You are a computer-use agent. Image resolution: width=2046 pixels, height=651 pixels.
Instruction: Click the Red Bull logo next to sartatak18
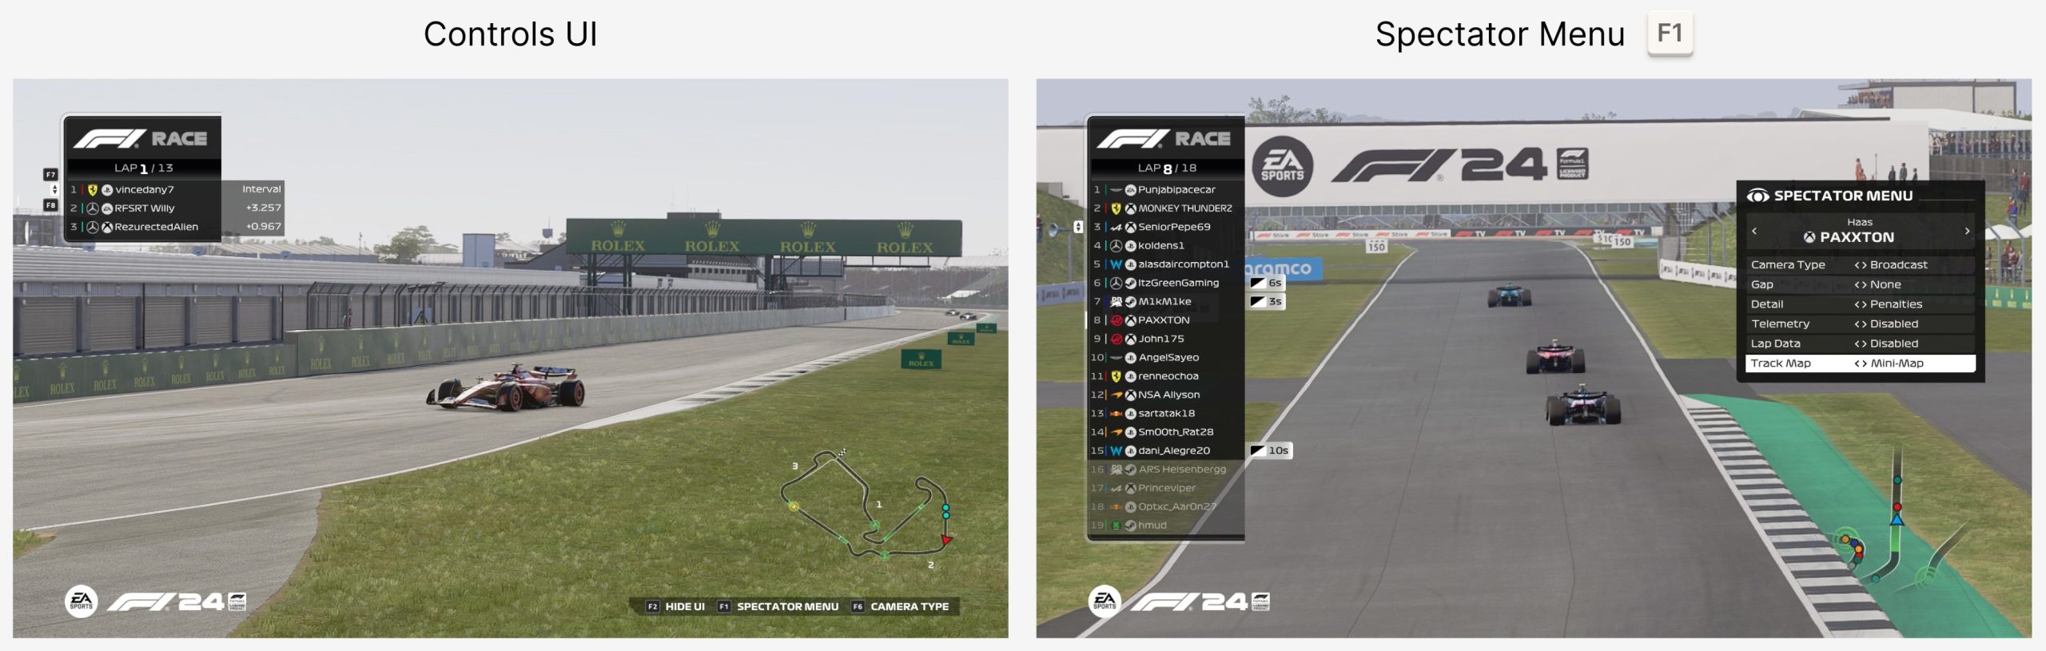click(x=1116, y=414)
